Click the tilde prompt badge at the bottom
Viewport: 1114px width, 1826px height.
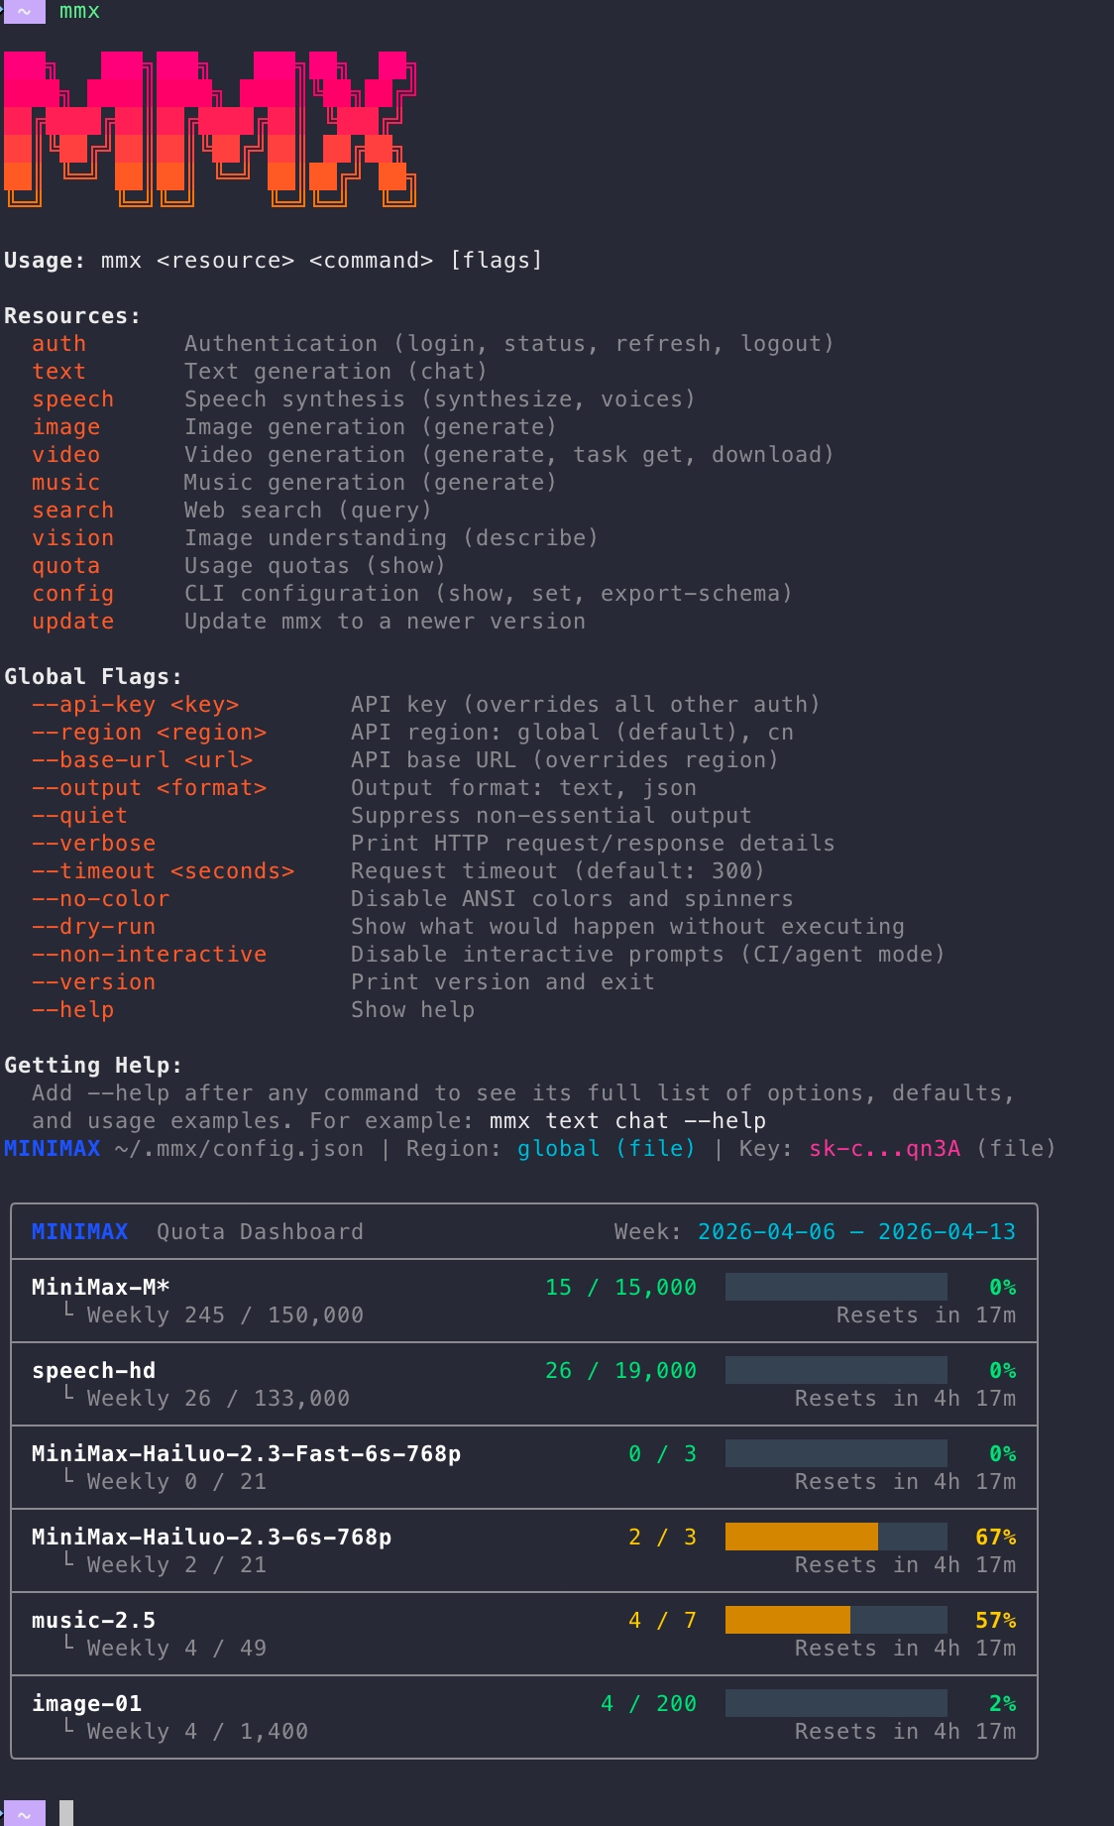click(24, 1814)
